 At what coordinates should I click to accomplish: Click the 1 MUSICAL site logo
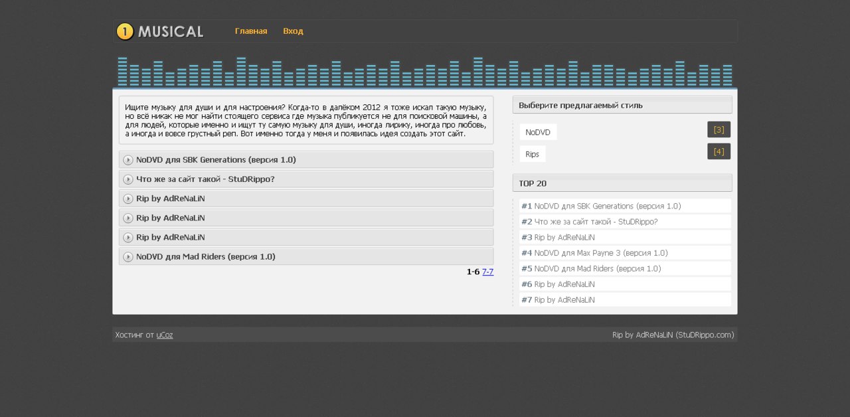pos(160,31)
